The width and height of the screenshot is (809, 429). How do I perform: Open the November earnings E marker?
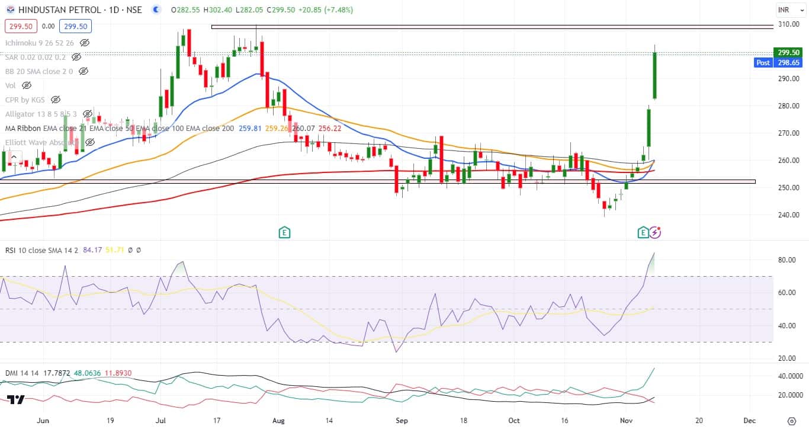(643, 232)
